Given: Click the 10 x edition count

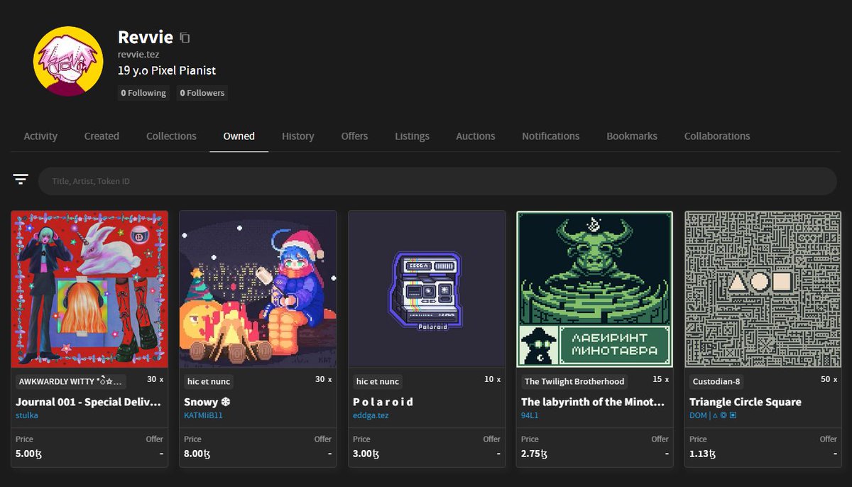Looking at the screenshot, I should coord(493,380).
